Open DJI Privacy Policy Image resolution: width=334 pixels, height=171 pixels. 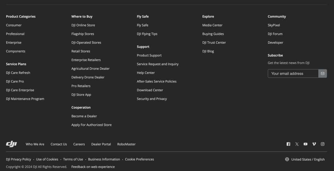19,159
